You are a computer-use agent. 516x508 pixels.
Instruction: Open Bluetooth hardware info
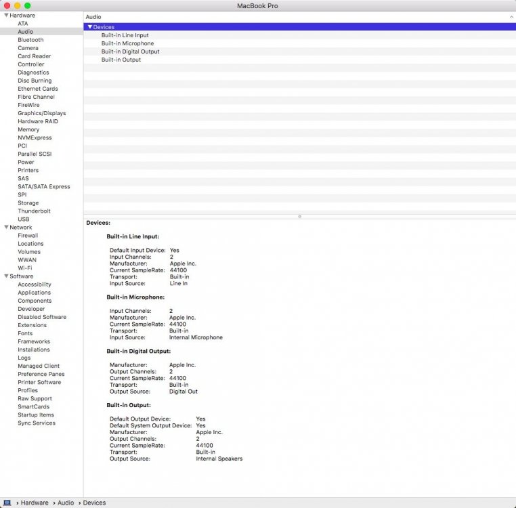[30, 40]
